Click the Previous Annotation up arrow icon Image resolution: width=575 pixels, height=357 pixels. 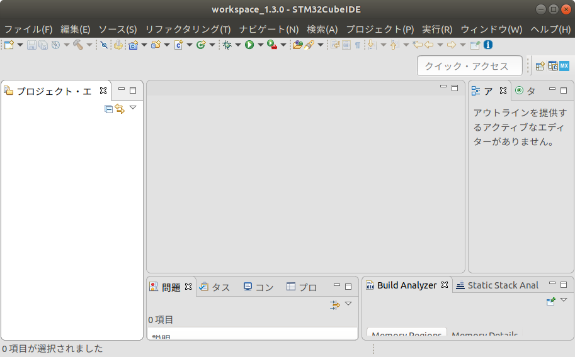pos(394,45)
